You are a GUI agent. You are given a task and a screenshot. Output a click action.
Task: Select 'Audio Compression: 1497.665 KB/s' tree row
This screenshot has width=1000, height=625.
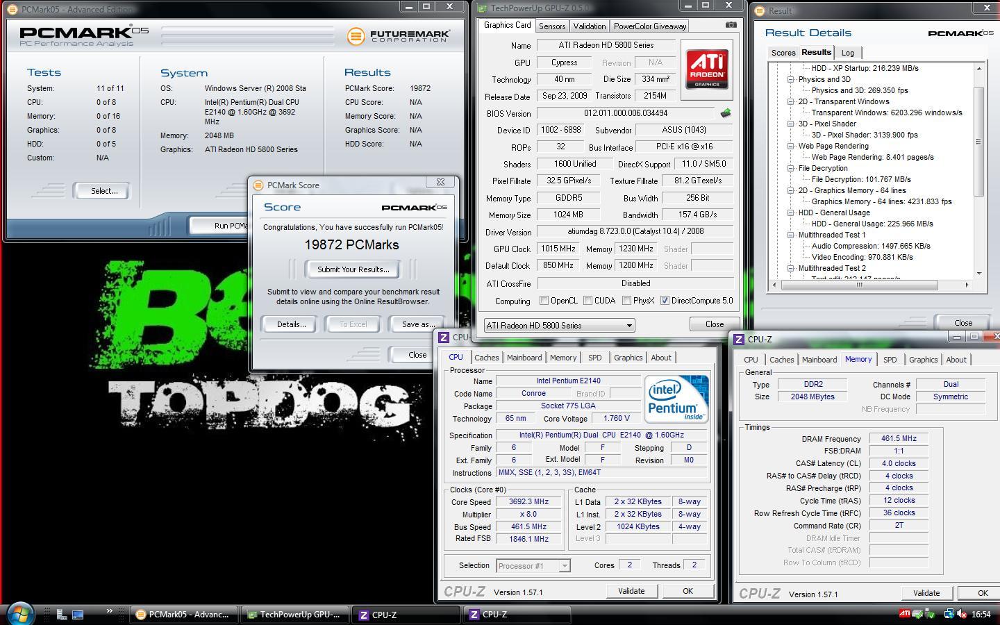coord(871,246)
